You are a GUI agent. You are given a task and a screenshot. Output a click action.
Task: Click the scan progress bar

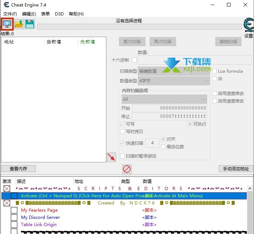pos(139,27)
